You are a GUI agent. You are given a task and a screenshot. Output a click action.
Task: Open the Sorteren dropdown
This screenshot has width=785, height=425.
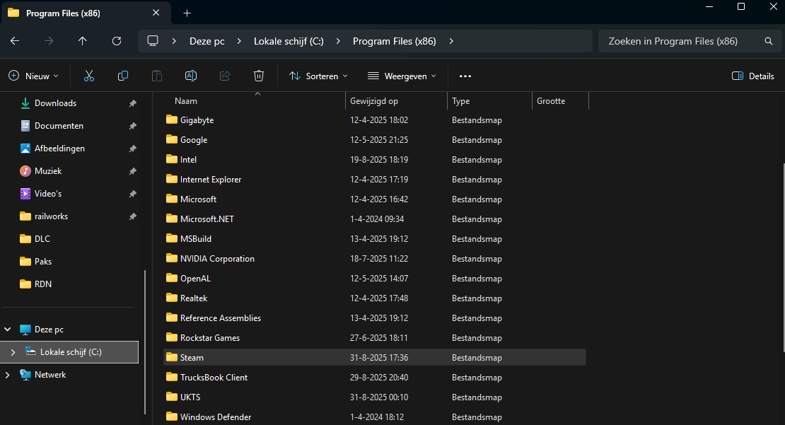point(318,76)
